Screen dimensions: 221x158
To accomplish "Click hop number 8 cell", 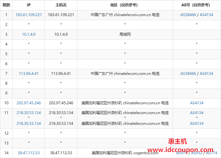I will point(6,83).
